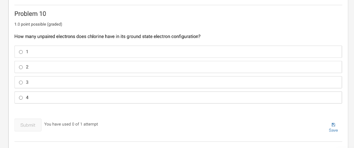Pick the radio button for answer 3
The height and width of the screenshot is (148, 354).
(x=21, y=82)
